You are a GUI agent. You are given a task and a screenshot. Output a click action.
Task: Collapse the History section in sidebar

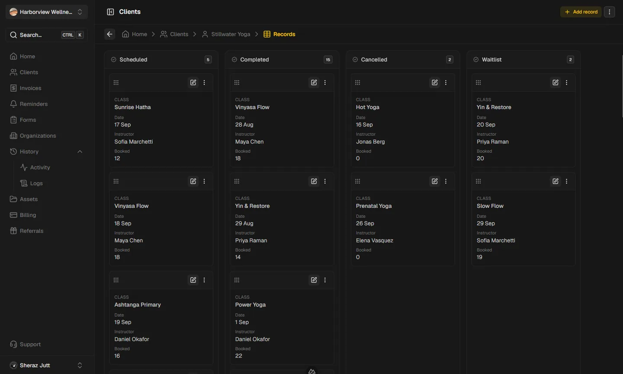[80, 152]
